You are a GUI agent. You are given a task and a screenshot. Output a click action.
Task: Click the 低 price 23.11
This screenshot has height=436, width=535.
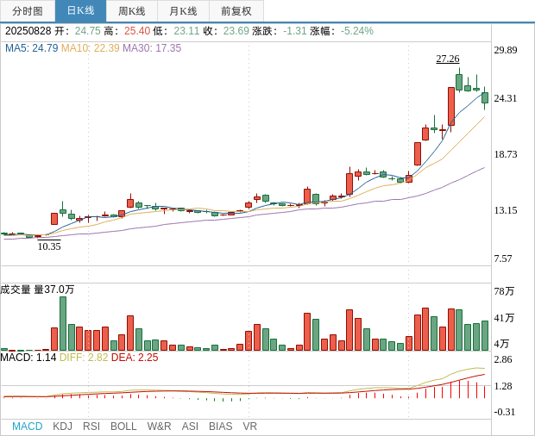(186, 31)
